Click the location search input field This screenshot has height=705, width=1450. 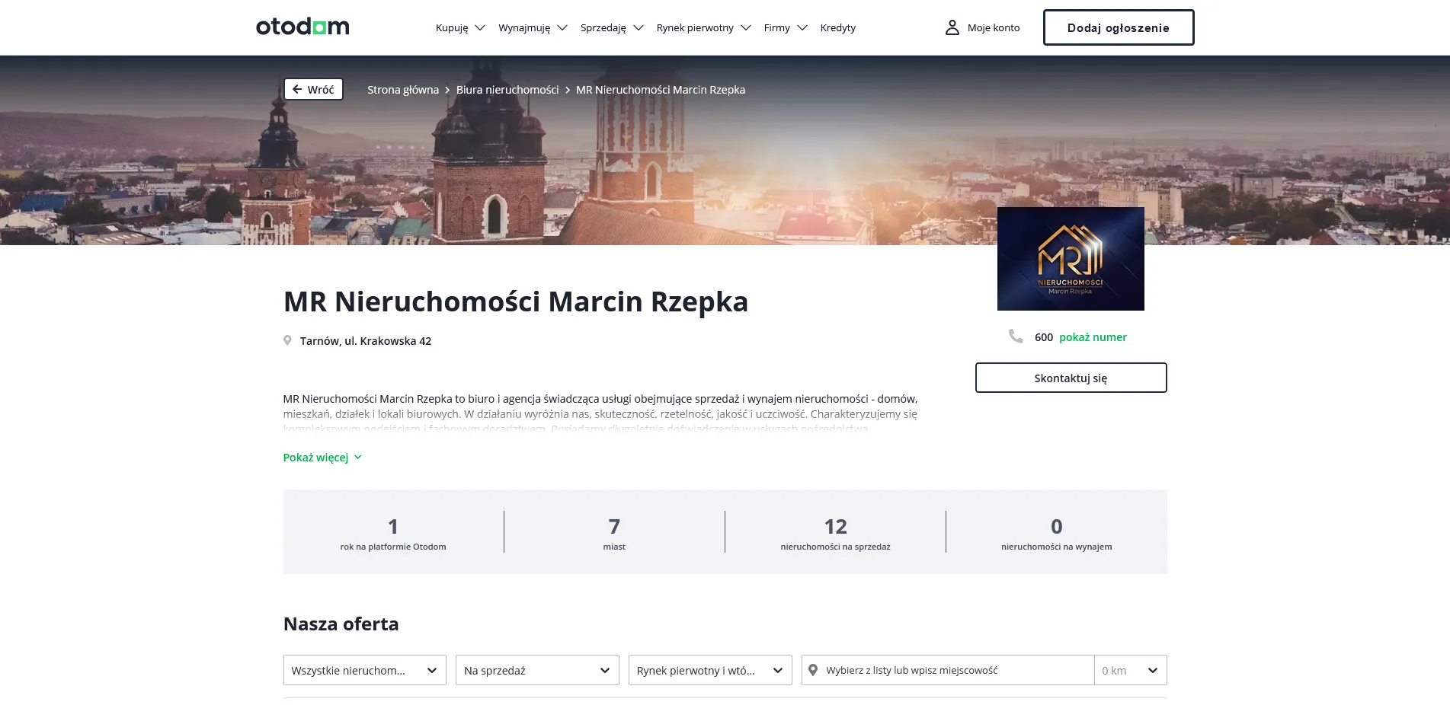[948, 670]
